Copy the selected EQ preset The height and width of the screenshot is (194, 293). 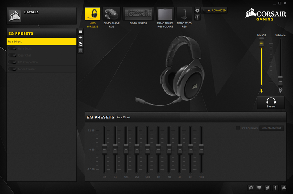point(81,44)
